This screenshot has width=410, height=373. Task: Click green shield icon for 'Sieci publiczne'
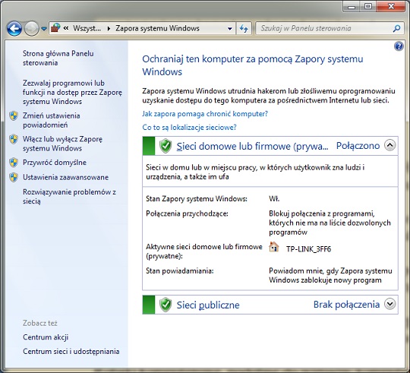coord(166,305)
